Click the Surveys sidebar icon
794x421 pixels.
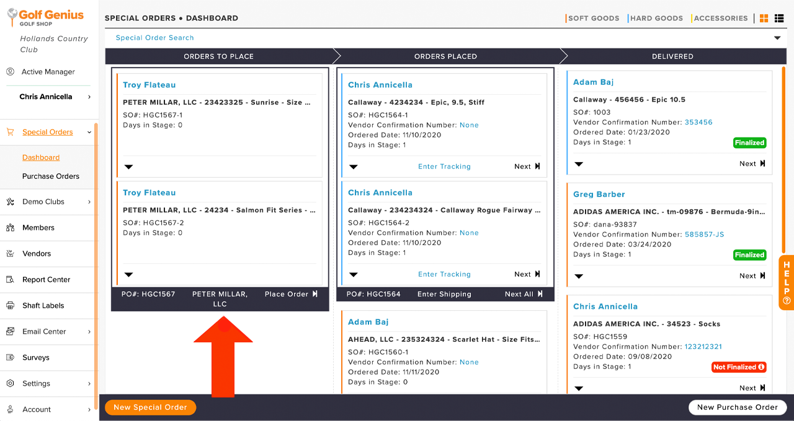10,357
